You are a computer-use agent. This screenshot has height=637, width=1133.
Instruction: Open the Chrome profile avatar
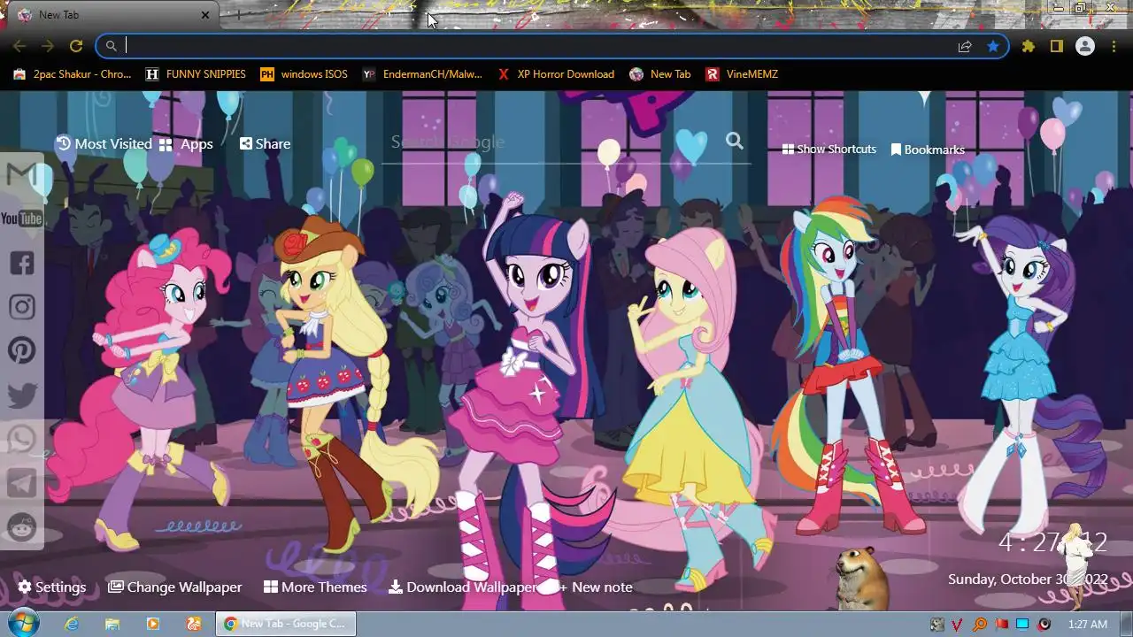(1084, 46)
